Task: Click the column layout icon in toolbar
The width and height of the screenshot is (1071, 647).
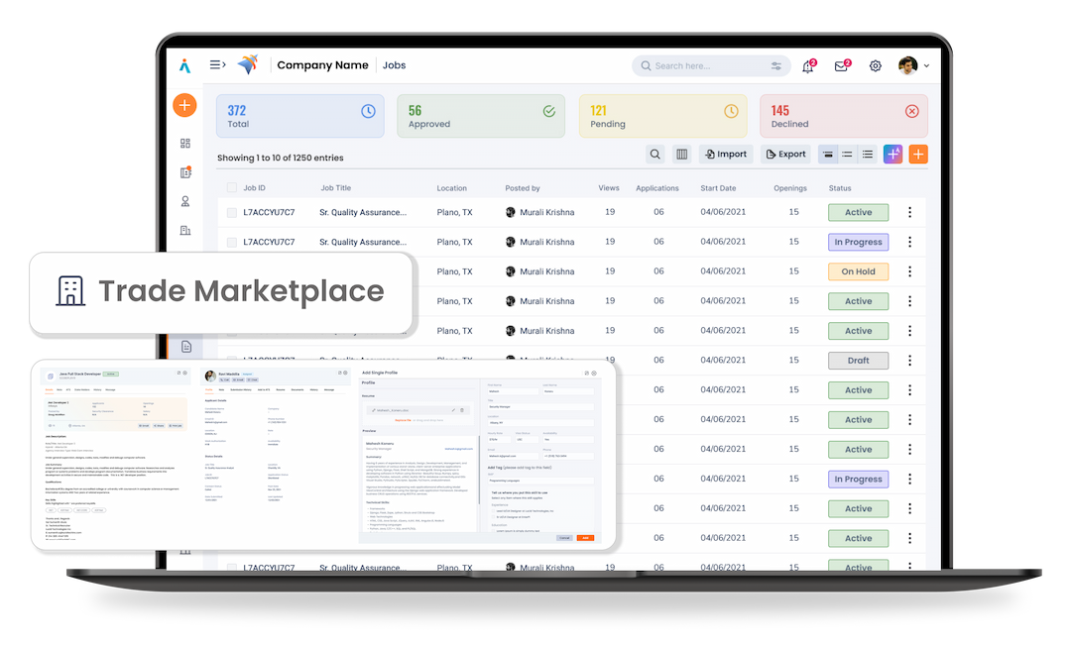Action: (681, 155)
